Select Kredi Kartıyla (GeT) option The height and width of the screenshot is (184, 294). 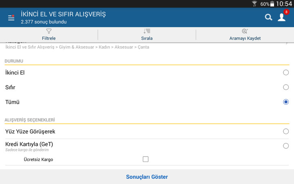pyautogui.click(x=286, y=146)
